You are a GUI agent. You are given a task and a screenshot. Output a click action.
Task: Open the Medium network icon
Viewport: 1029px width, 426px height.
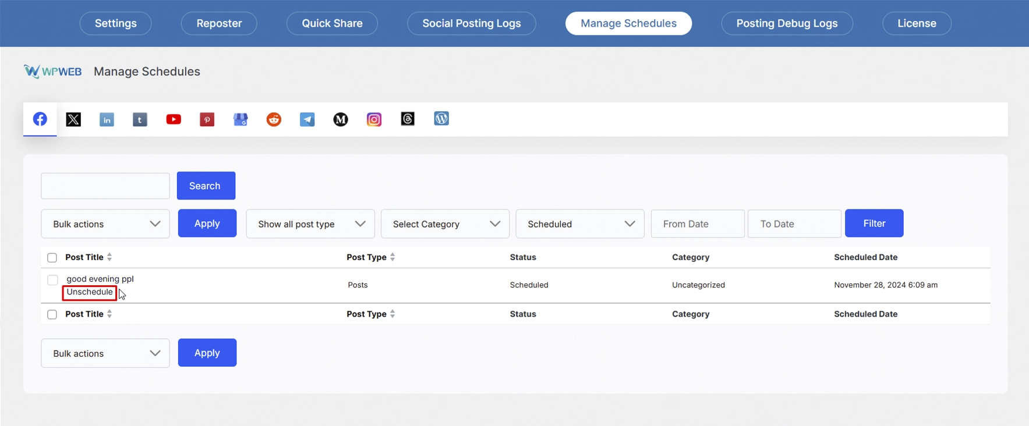click(341, 119)
